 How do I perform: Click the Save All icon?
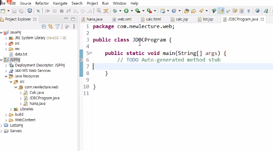[21, 11]
